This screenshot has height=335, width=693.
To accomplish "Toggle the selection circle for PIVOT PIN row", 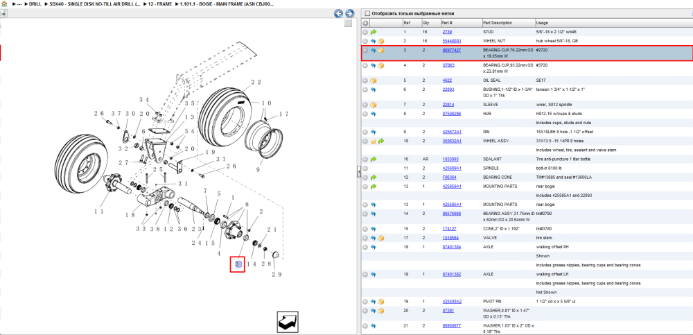I will 365,302.
